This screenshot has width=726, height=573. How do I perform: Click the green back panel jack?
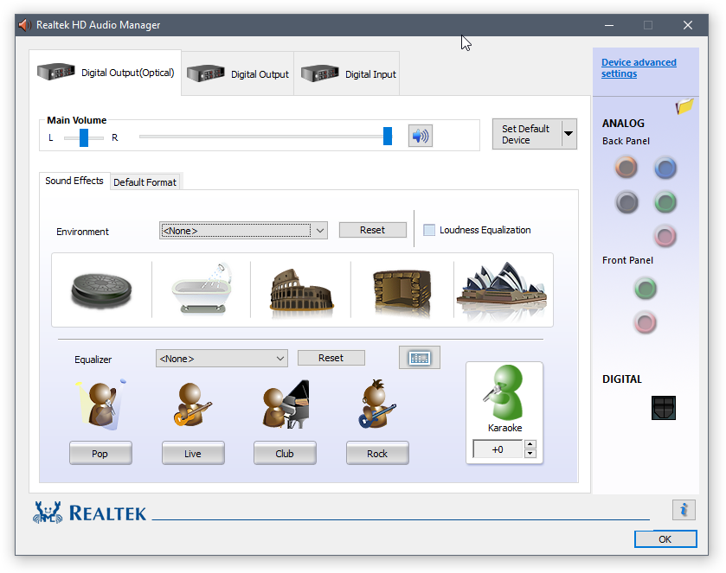665,202
